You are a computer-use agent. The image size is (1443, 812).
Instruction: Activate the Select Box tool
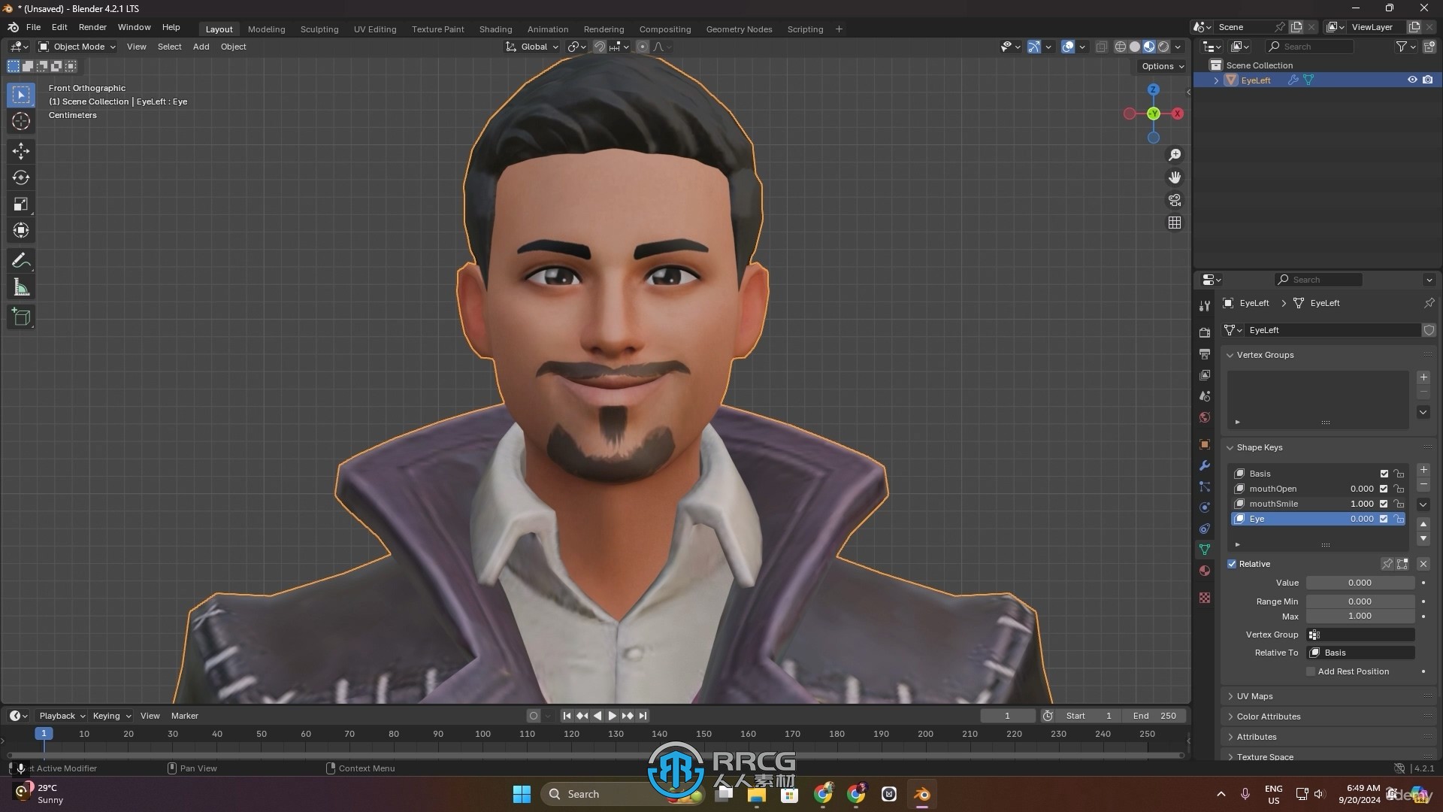pos(21,95)
